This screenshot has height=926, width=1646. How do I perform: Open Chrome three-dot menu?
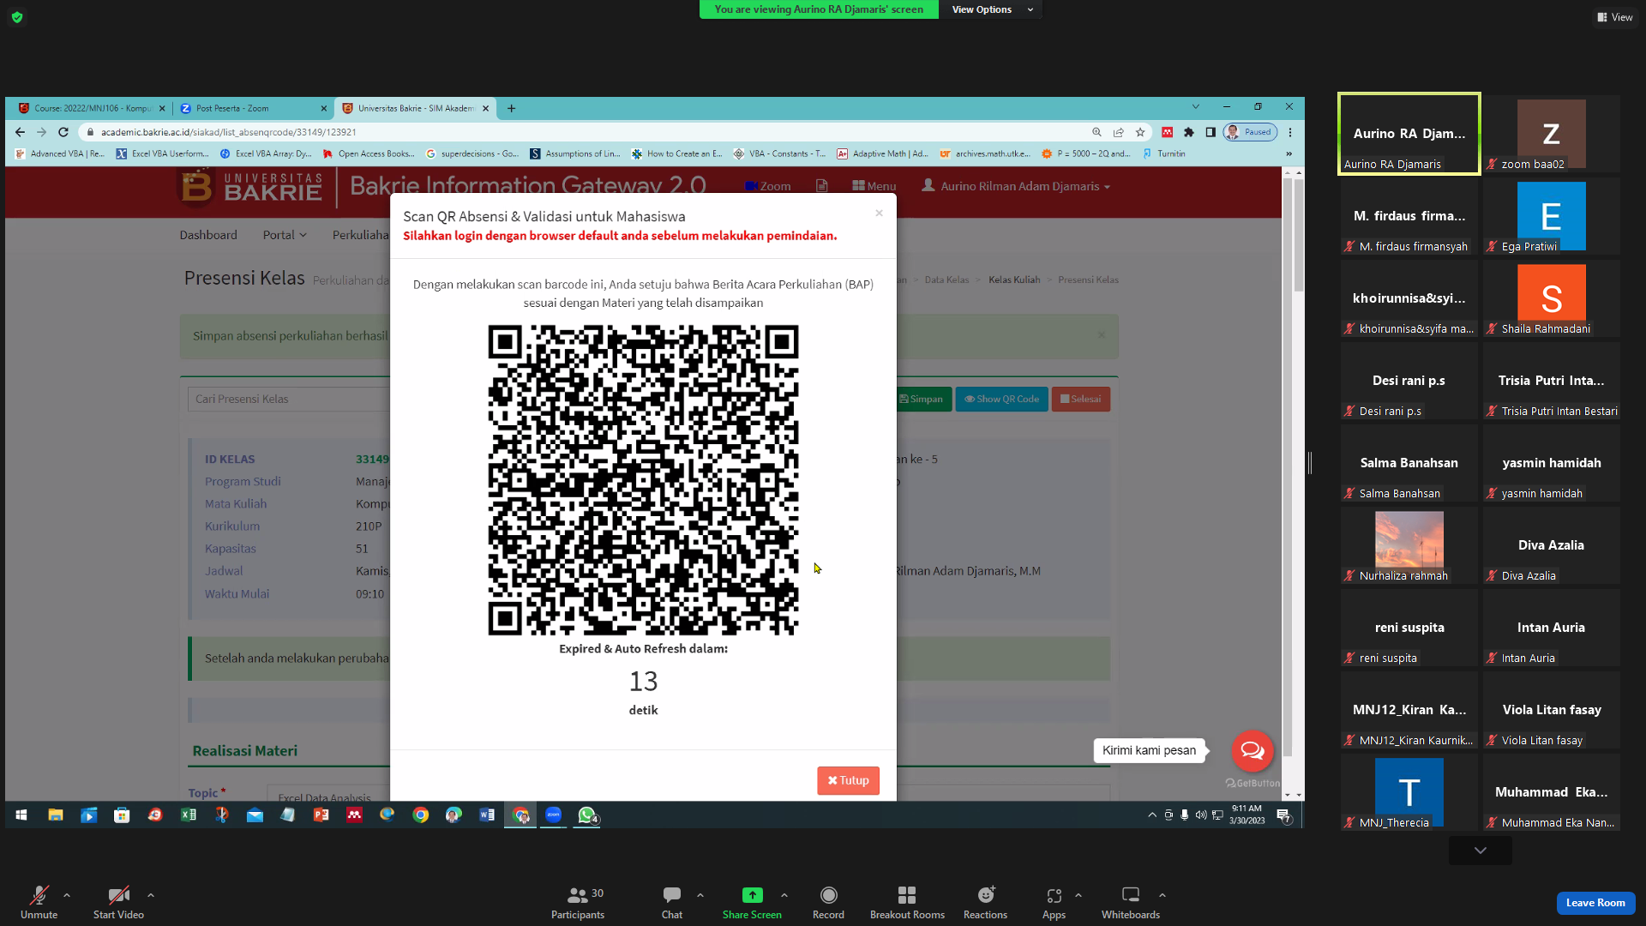(1290, 132)
